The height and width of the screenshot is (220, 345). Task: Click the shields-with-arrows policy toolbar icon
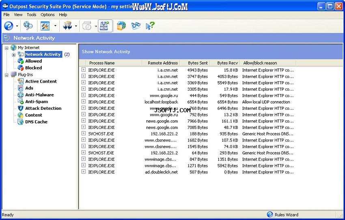(67, 26)
